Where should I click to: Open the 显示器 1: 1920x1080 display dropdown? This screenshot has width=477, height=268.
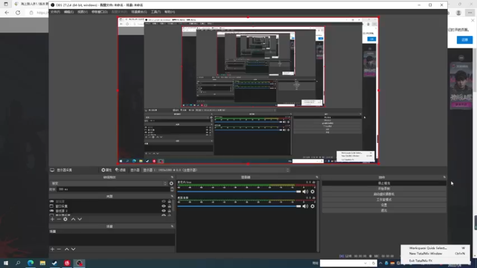[x=216, y=170]
